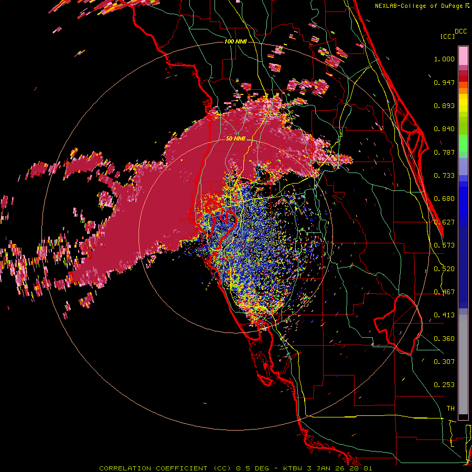The image size is (472, 472).
Task: Click the DCC product label
Action: point(460,31)
